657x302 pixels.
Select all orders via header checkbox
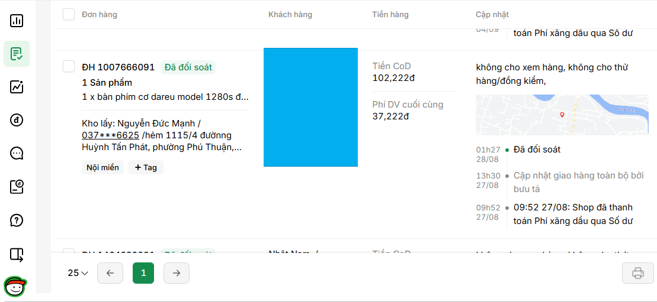click(x=69, y=14)
